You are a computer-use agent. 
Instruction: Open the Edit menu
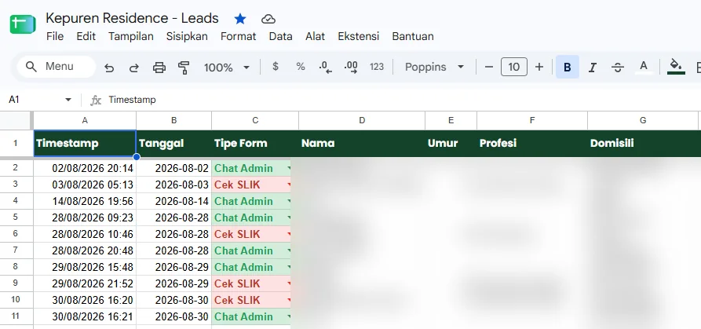click(86, 36)
